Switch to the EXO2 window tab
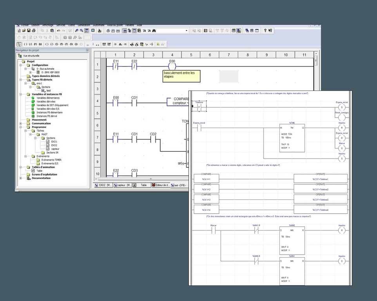Image resolution: width=377 pixels, height=301 pixels. click(103, 185)
